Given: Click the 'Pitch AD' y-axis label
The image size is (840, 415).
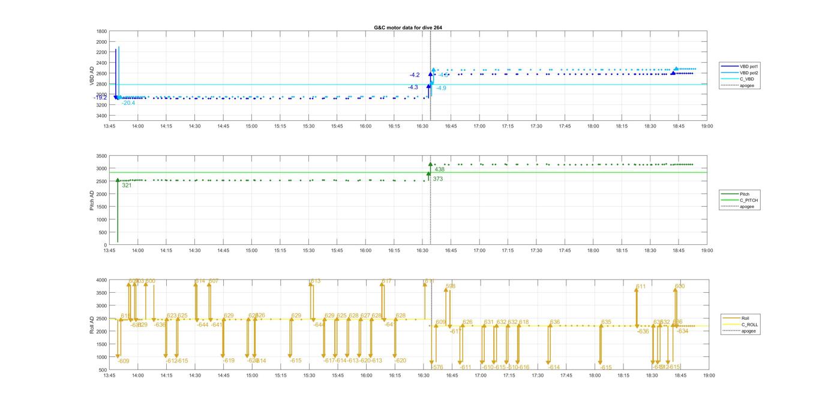Looking at the screenshot, I should click(92, 201).
